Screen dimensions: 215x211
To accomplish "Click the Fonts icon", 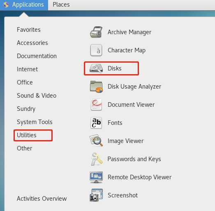I will [x=96, y=123].
